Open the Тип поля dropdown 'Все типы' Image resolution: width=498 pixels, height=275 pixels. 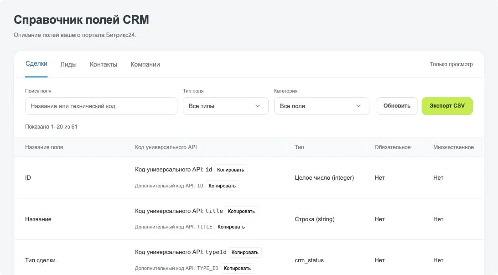tap(225, 106)
